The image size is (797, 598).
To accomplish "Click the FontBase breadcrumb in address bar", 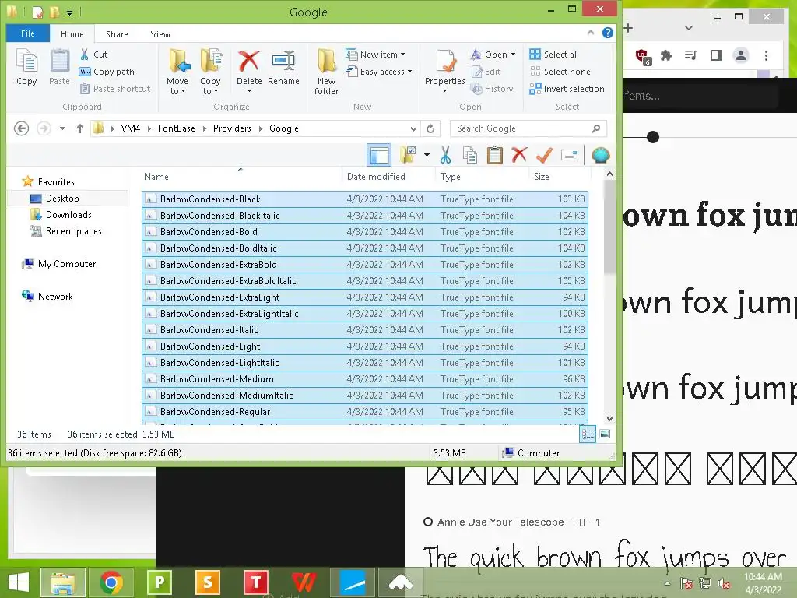I will pos(177,128).
